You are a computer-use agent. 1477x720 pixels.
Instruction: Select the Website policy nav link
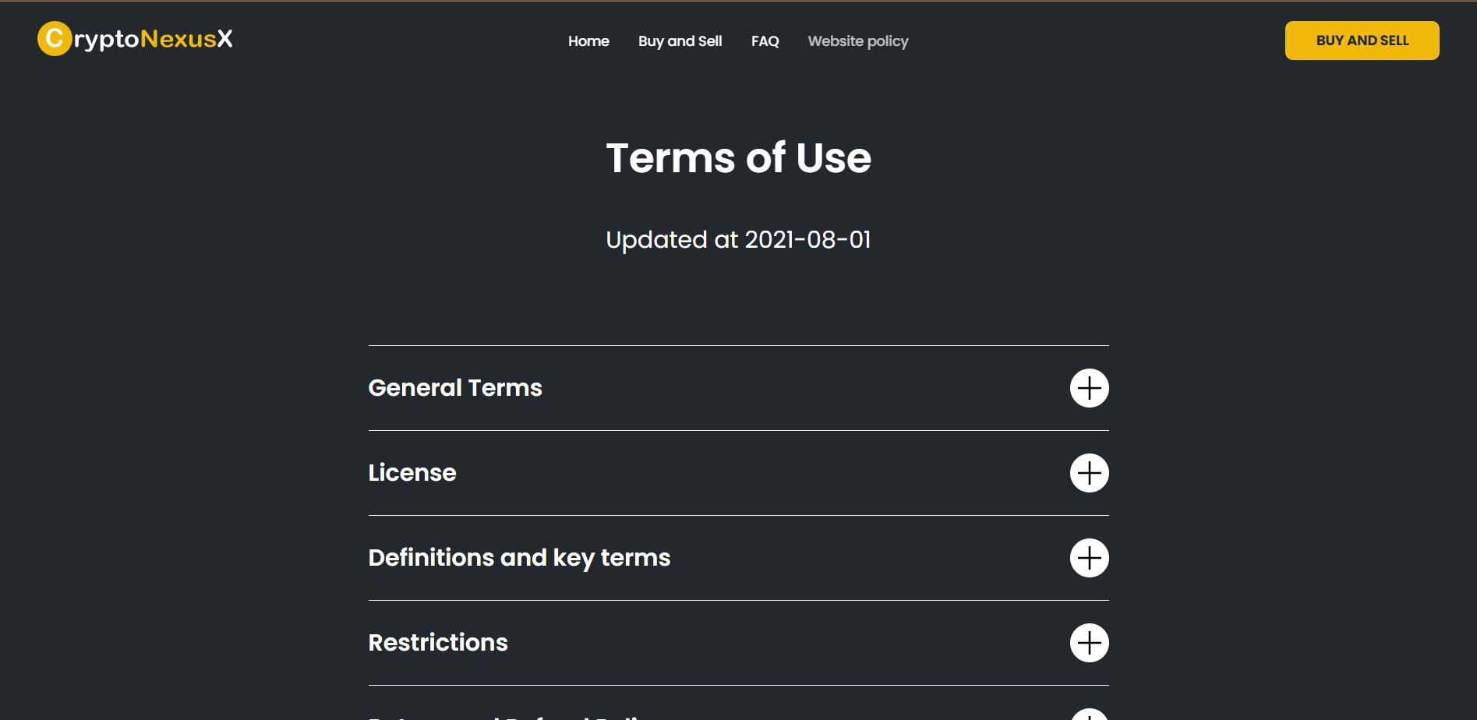click(x=858, y=41)
